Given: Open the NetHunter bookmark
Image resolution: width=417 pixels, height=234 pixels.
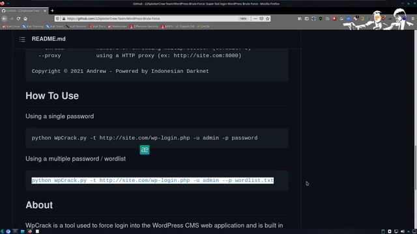Looking at the screenshot, I should [x=117, y=27].
